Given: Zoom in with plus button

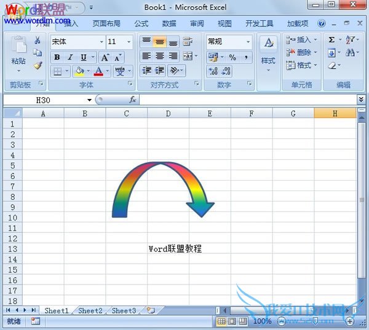Looking at the screenshot, I should point(350,321).
